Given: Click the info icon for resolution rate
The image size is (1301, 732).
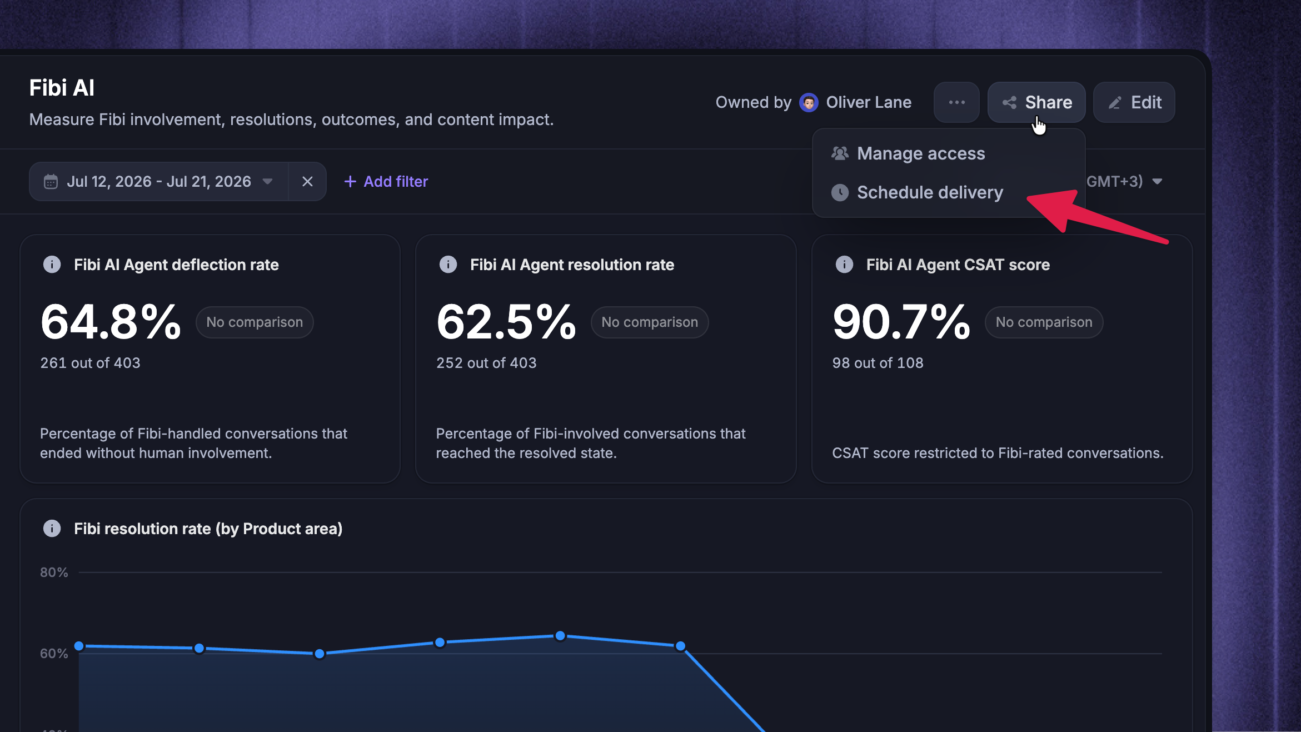Looking at the screenshot, I should pos(448,265).
